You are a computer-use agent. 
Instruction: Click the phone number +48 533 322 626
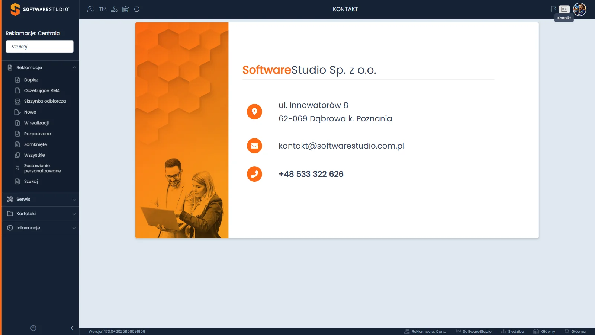(x=311, y=174)
